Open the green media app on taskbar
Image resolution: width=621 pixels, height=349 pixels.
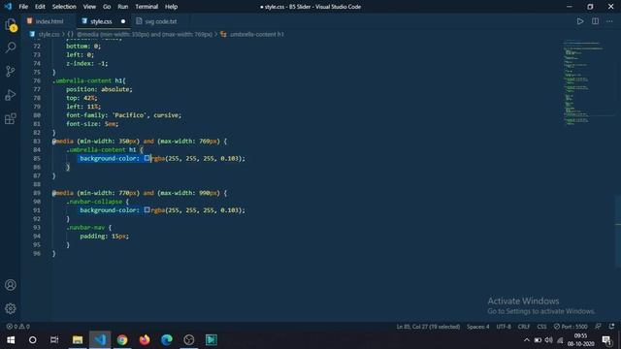[x=212, y=340]
